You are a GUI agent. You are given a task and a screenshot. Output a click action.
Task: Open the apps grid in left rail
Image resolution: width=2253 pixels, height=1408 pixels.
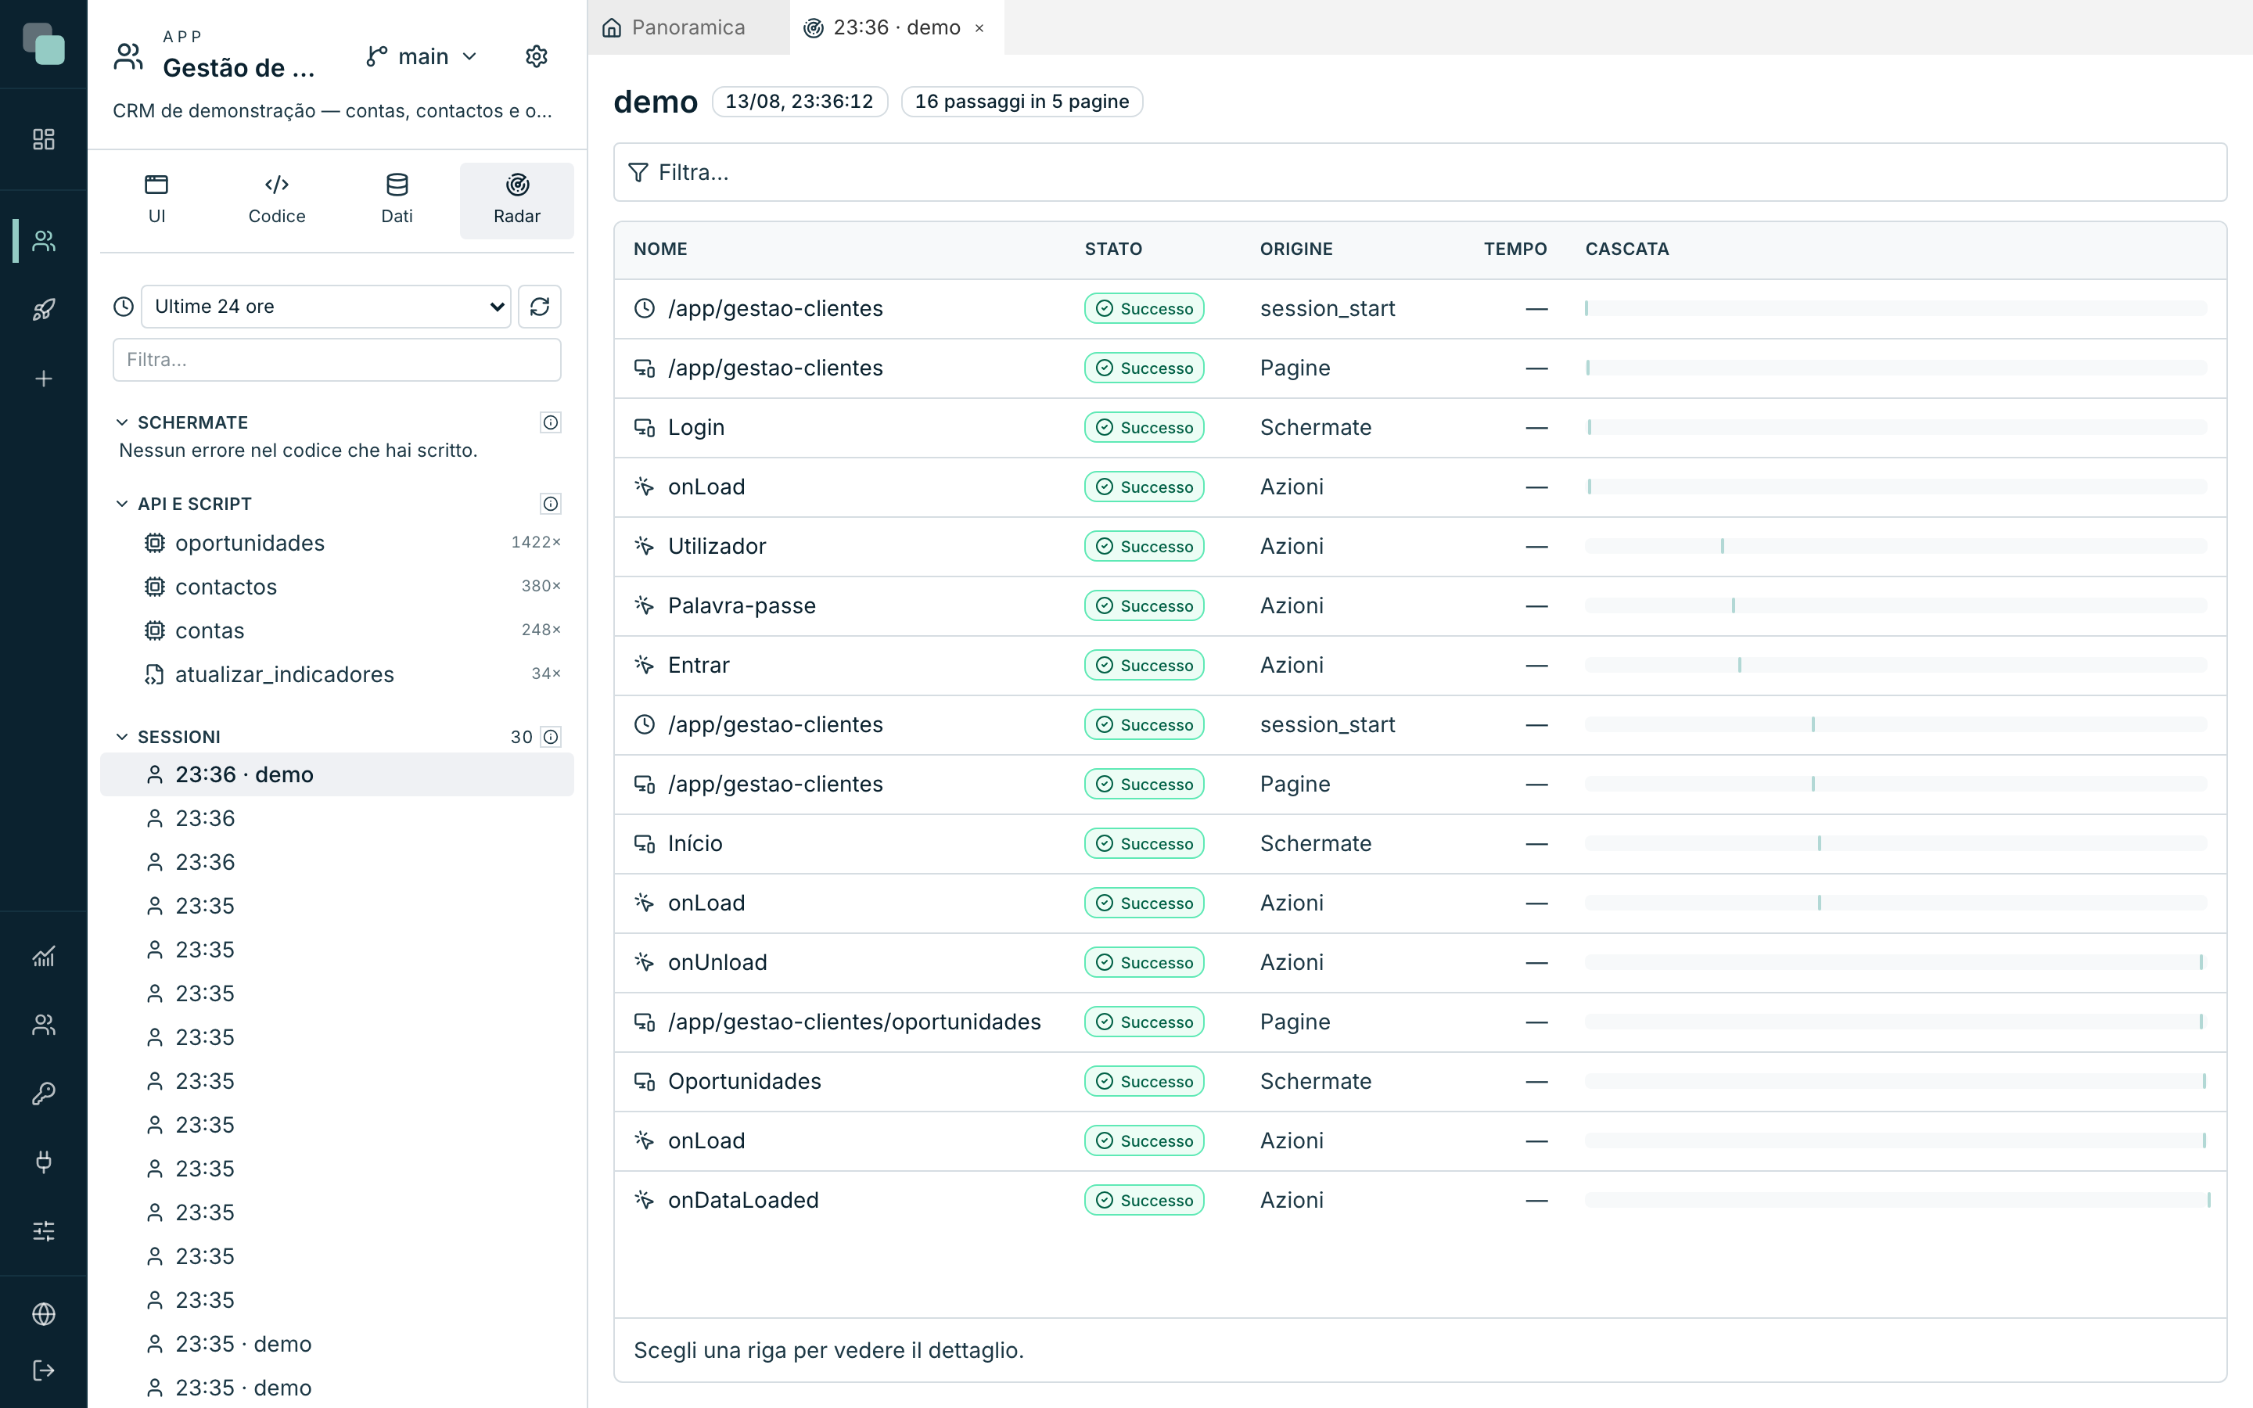click(x=43, y=138)
